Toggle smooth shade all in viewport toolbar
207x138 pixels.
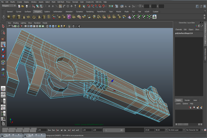pyautogui.click(x=50, y=26)
